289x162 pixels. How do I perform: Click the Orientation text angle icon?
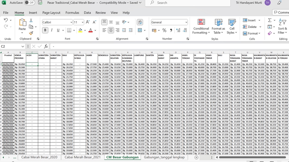(124, 22)
